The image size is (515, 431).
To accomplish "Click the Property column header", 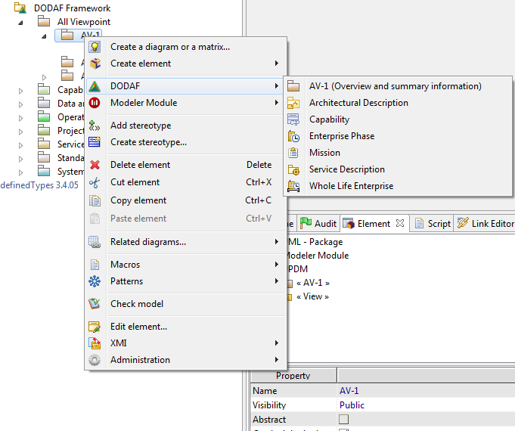I will pos(293,376).
